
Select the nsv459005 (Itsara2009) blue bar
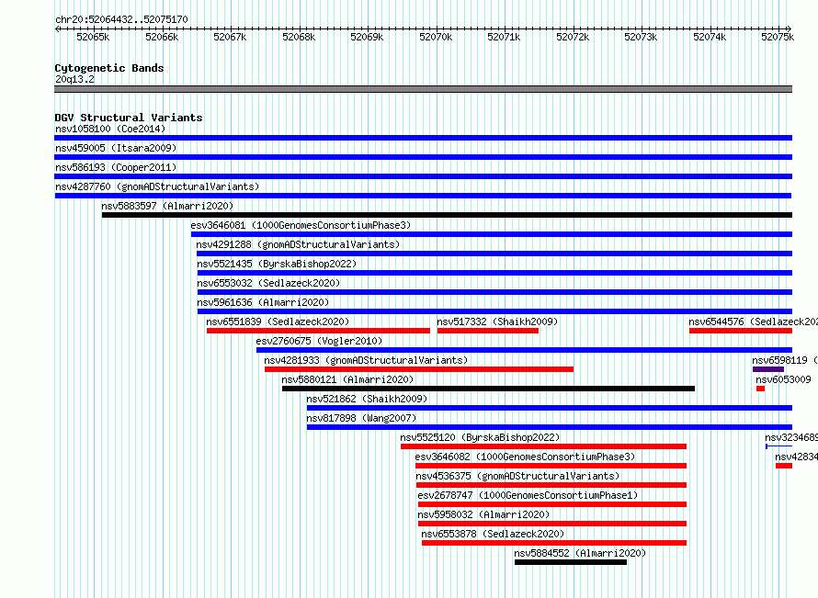(x=423, y=157)
